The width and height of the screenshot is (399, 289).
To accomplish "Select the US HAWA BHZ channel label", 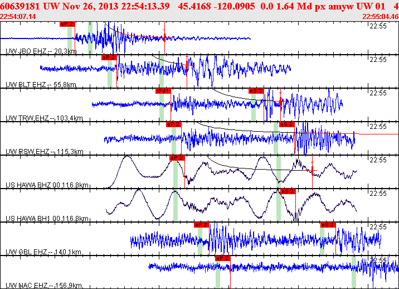I will (x=47, y=185).
